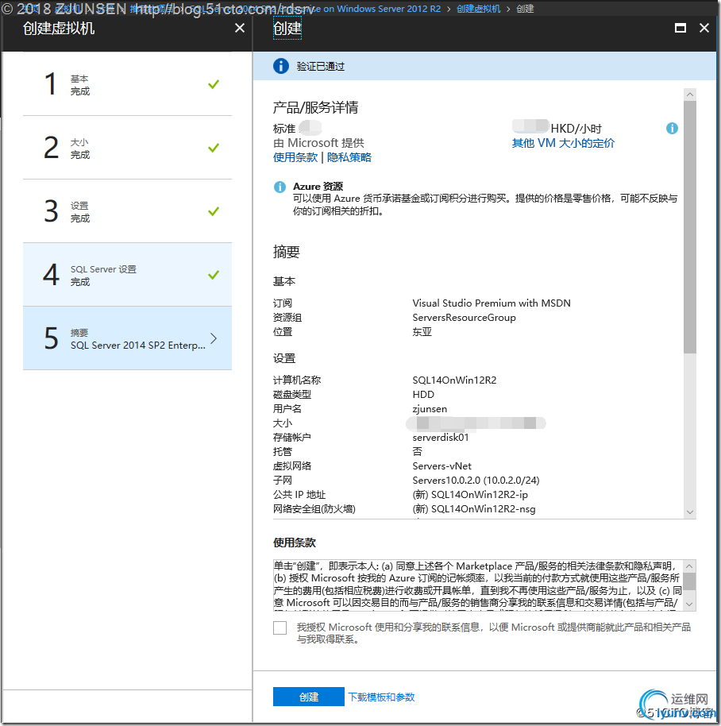Click the (新) SQL14OnWin12R2-ip value
Image resolution: width=721 pixels, height=726 pixels.
470,495
